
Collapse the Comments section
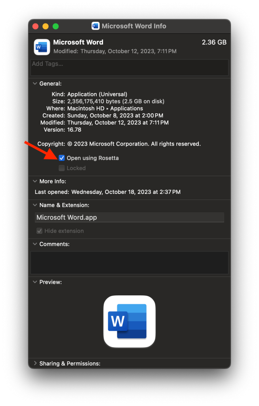pos(35,244)
